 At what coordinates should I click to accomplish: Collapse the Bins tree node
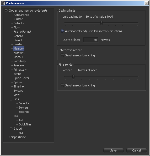(x=11, y=99)
